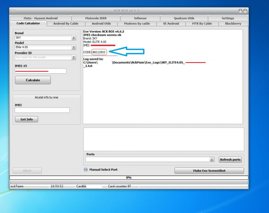Image resolution: width=269 pixels, height=213 pixels.
Task: Click the 16:50:52 time in status bar
Action: tap(57, 186)
